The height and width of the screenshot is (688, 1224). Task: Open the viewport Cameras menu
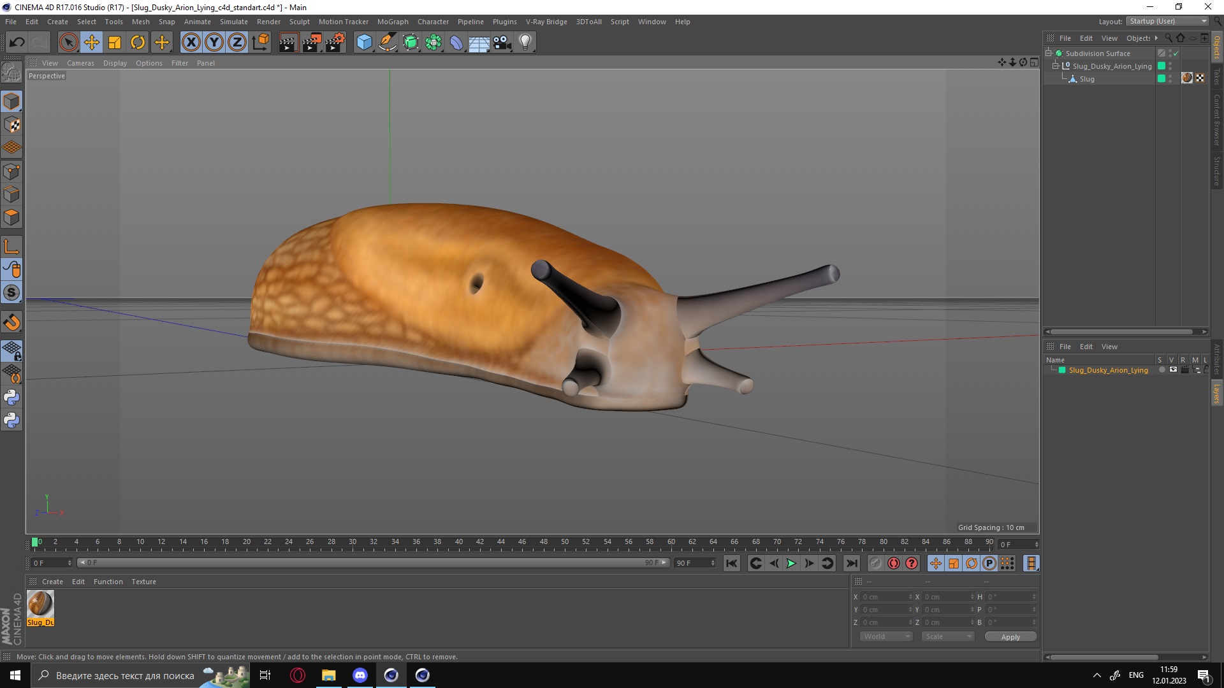coord(80,63)
